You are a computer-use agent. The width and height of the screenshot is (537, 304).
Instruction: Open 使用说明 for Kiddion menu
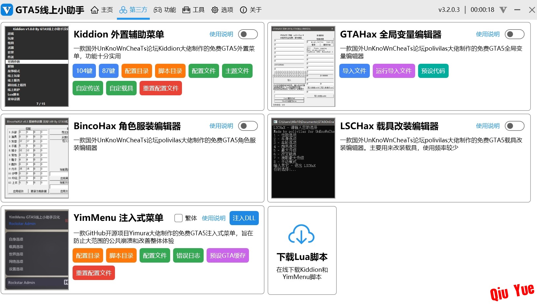click(x=221, y=34)
